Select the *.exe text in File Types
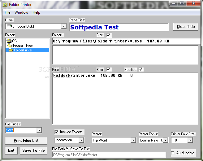 click(10, 130)
